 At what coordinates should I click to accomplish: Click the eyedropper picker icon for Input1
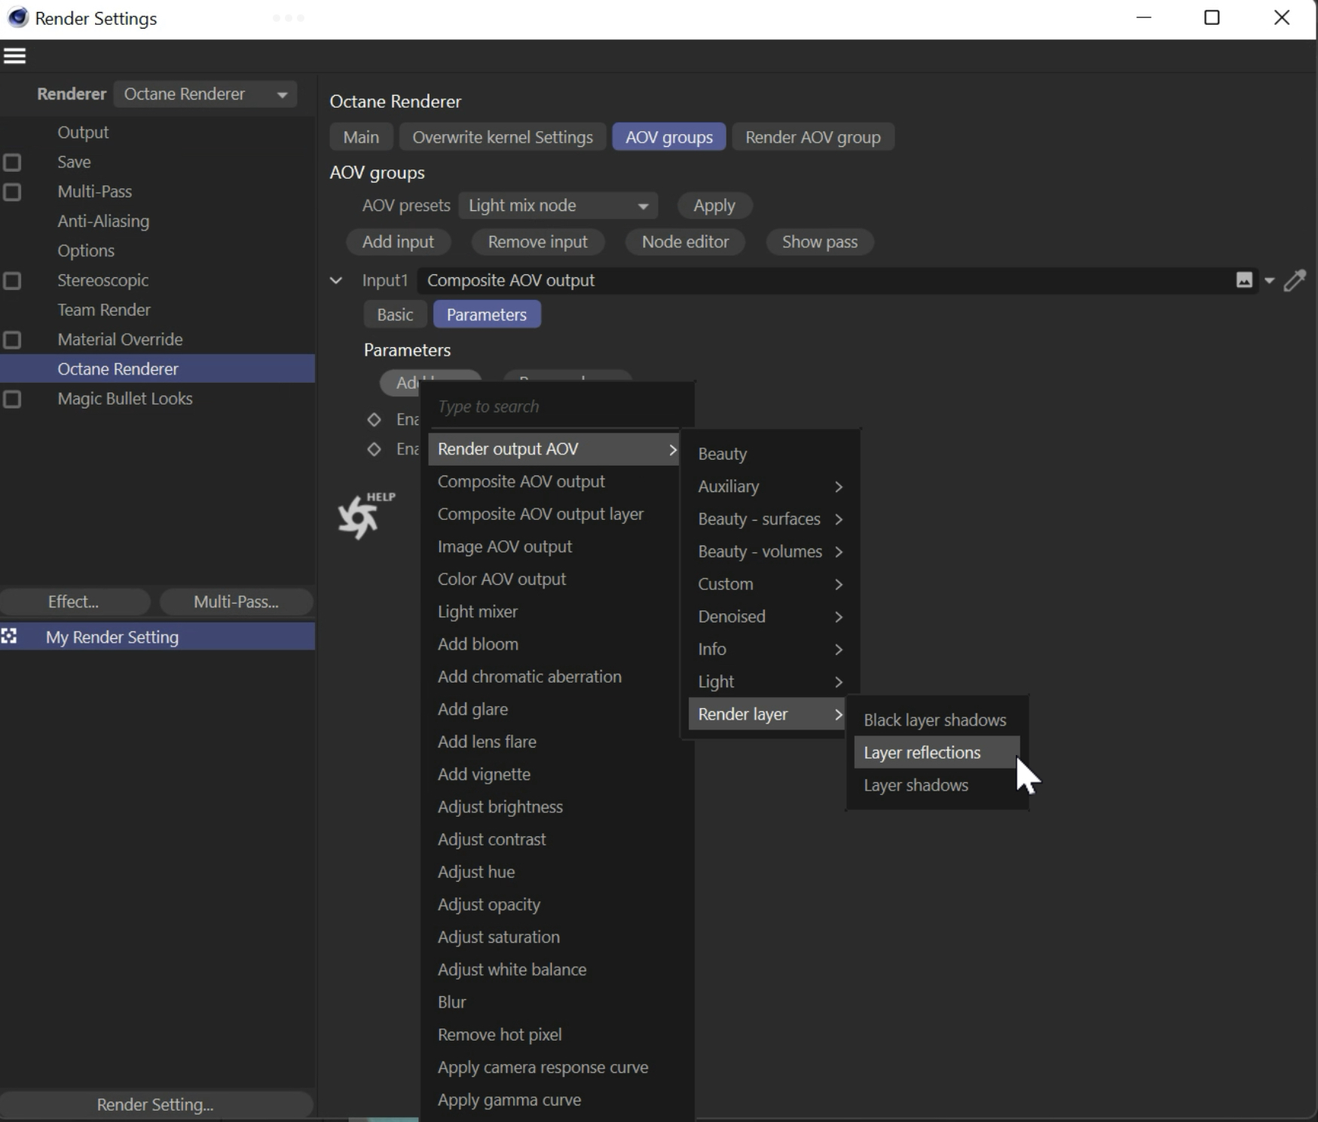[1295, 280]
